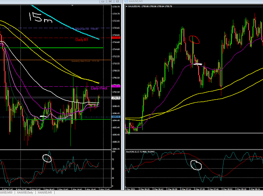Restore the 15m chart window size
Screen dimensions: 263x196
[x=110, y=1]
